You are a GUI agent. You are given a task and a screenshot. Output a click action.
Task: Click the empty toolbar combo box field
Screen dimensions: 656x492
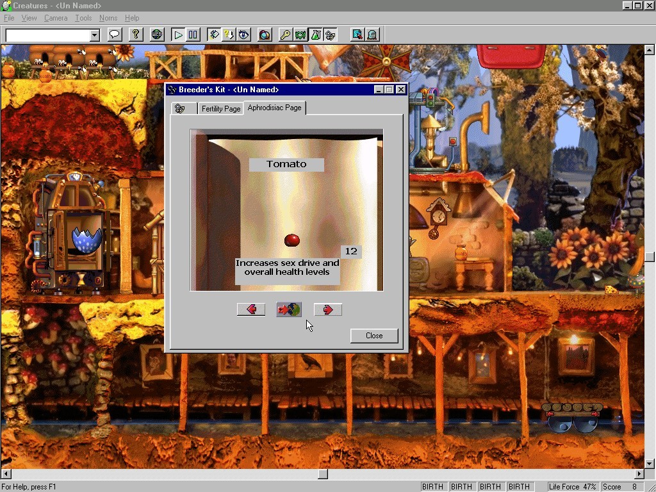click(x=48, y=35)
